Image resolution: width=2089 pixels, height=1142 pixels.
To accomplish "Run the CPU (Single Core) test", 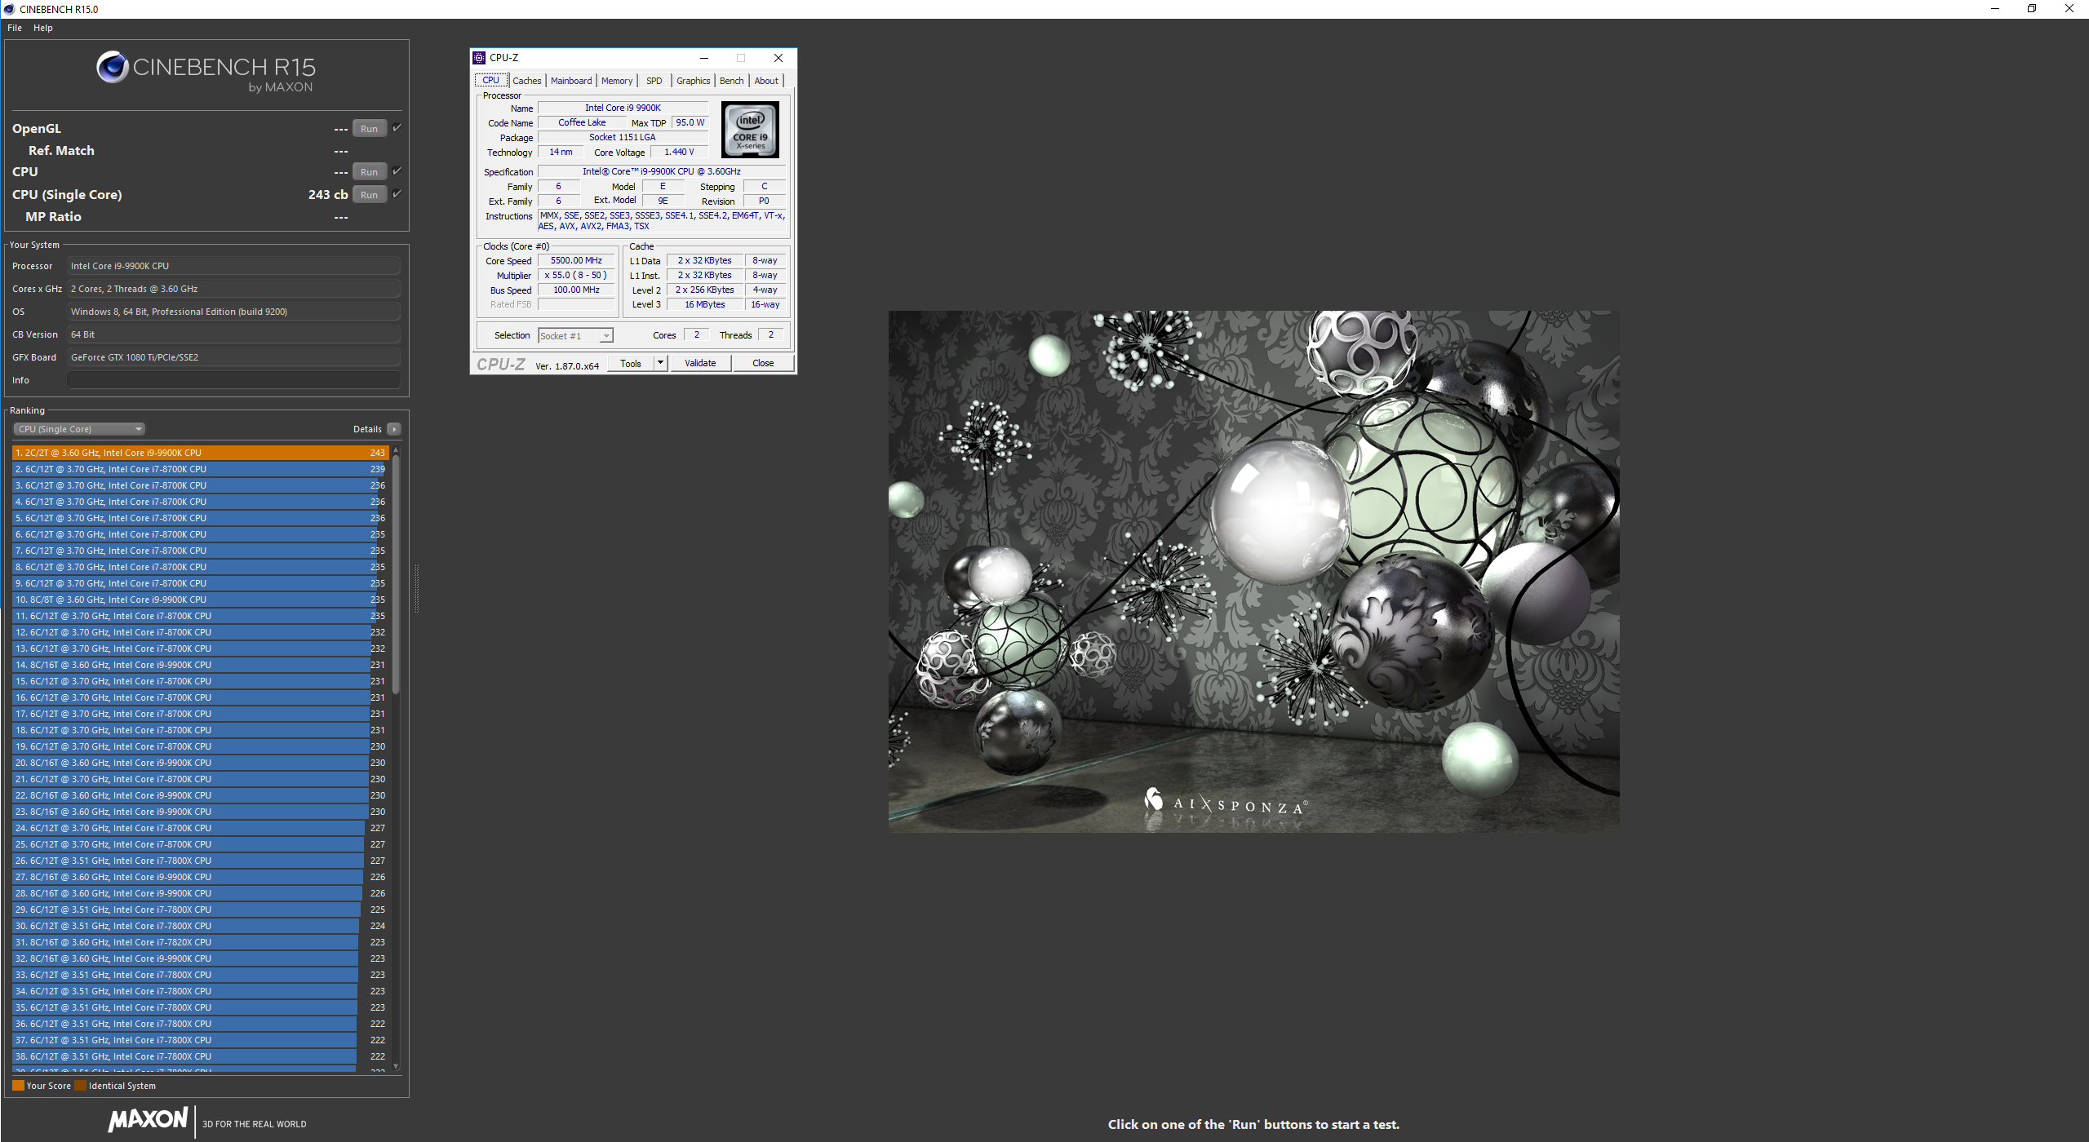I will [x=369, y=195].
